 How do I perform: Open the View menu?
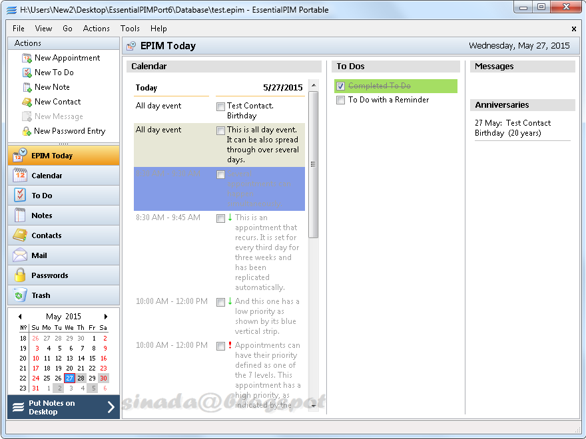tap(43, 29)
